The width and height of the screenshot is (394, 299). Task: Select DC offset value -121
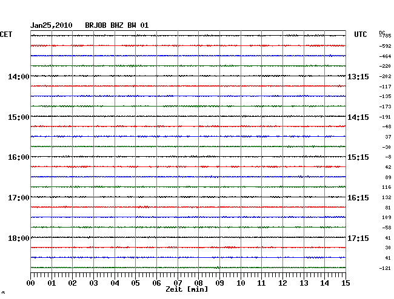[385, 268]
